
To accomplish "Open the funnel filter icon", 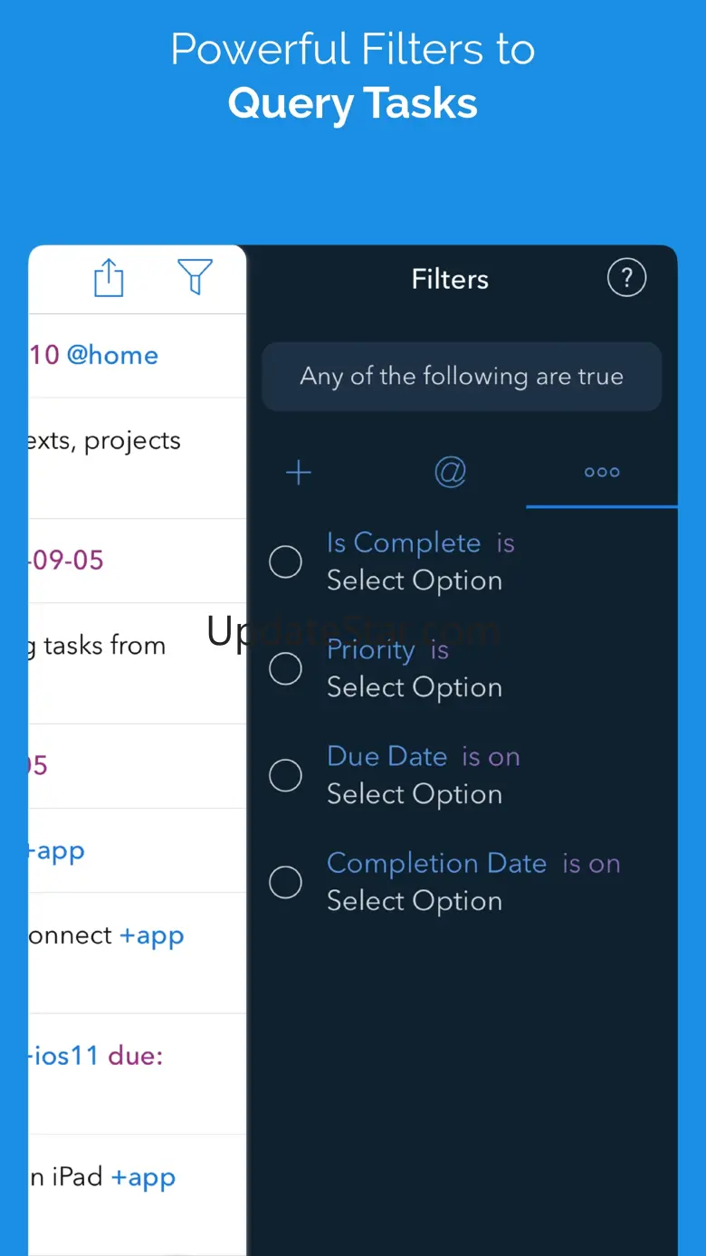I will [x=195, y=277].
